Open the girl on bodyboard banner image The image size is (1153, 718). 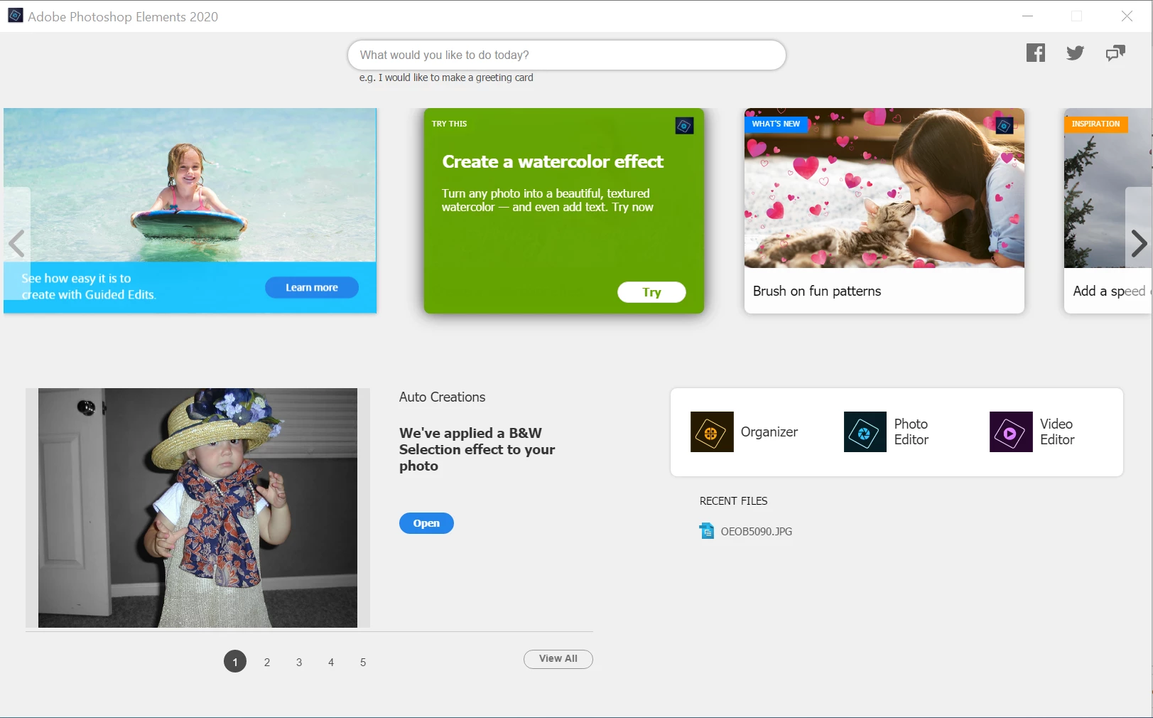pos(190,185)
